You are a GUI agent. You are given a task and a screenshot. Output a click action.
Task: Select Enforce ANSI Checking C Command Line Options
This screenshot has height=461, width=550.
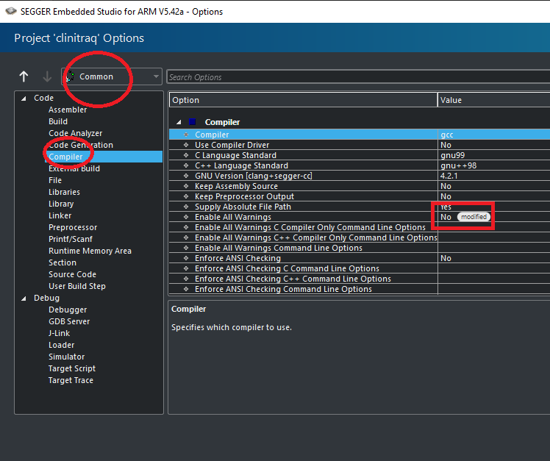click(x=360, y=269)
